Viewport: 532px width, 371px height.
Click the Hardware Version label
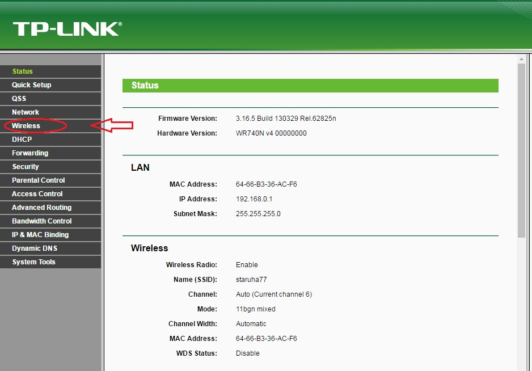pyautogui.click(x=187, y=133)
